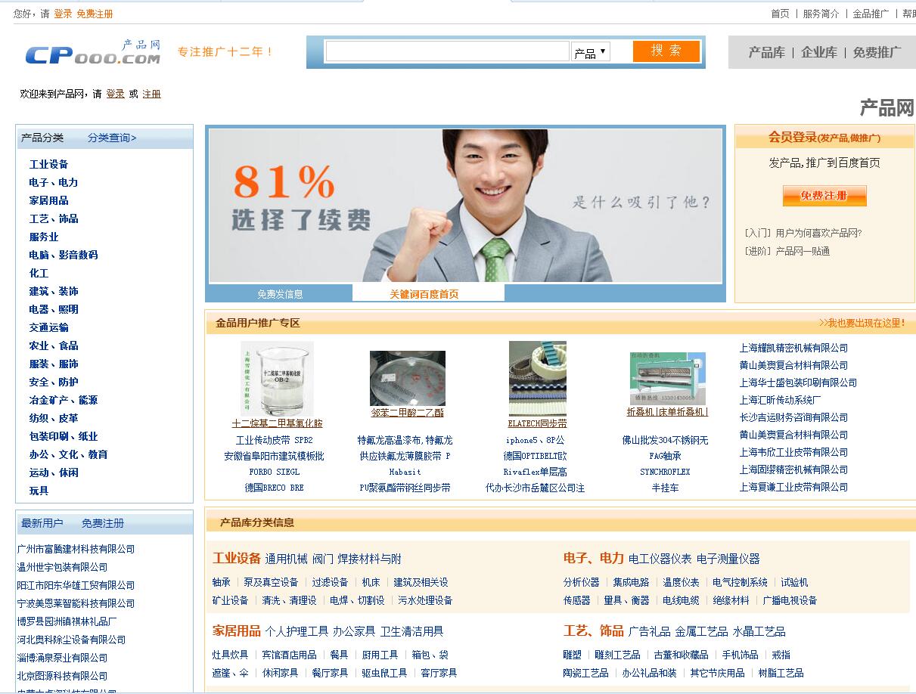This screenshot has width=916, height=694.
Task: Click the 注册 link in welcome message
Action: (151, 94)
